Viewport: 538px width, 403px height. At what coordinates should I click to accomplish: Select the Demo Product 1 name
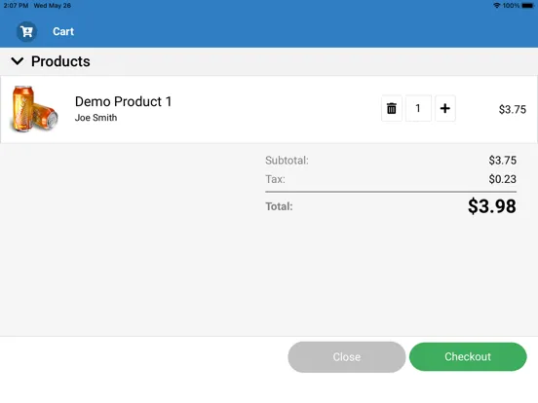[x=123, y=101]
